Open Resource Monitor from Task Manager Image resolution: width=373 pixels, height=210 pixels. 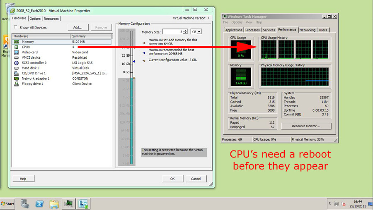(x=306, y=126)
